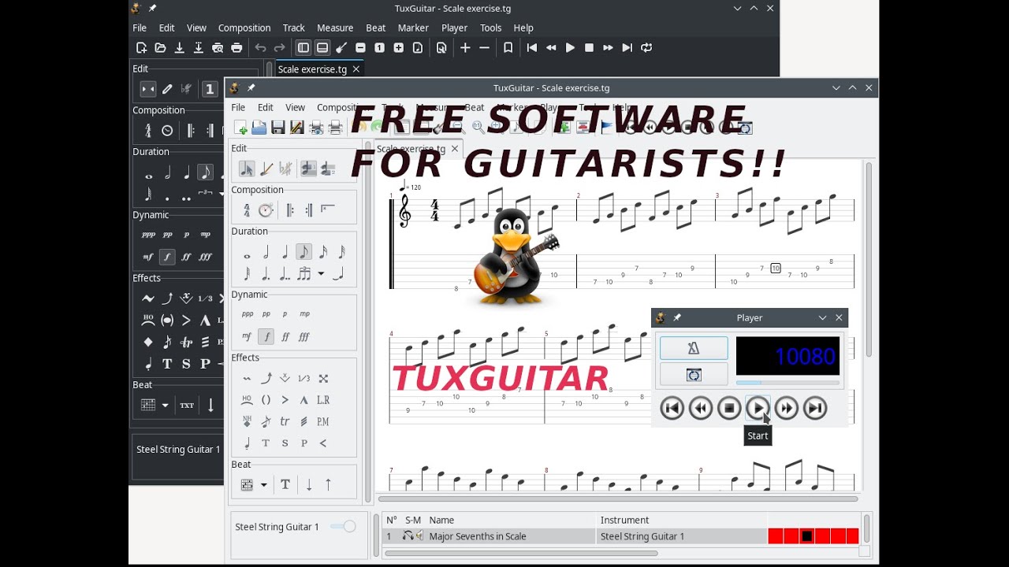Screen dimensions: 1009x567
Task: Click the Player window's progress slider
Action: click(x=787, y=383)
